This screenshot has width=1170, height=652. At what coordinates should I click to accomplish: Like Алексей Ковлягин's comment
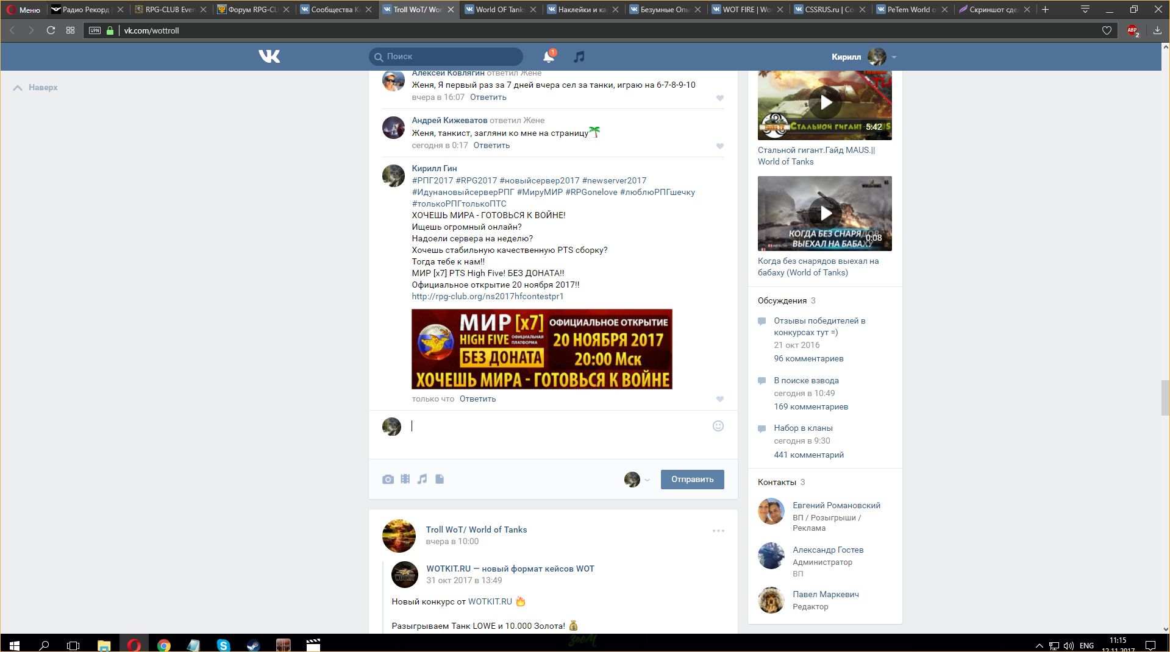point(720,98)
